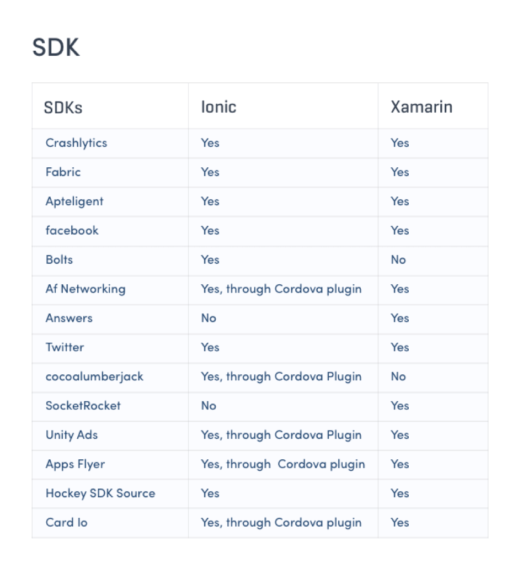
Task: Click the Ionic column header
Action: (218, 107)
